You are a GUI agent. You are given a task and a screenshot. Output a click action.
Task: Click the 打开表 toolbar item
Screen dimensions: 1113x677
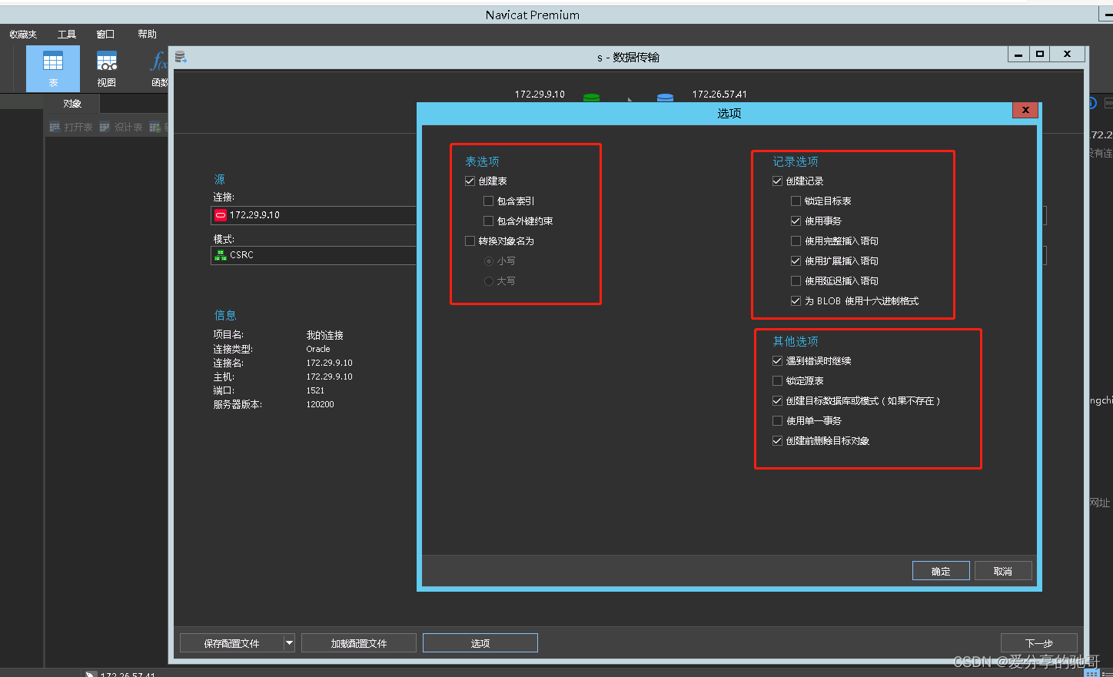pos(71,128)
